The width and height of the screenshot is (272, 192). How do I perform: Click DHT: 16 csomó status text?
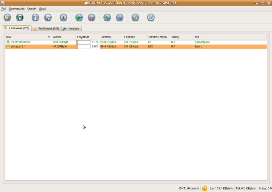[x=189, y=188]
